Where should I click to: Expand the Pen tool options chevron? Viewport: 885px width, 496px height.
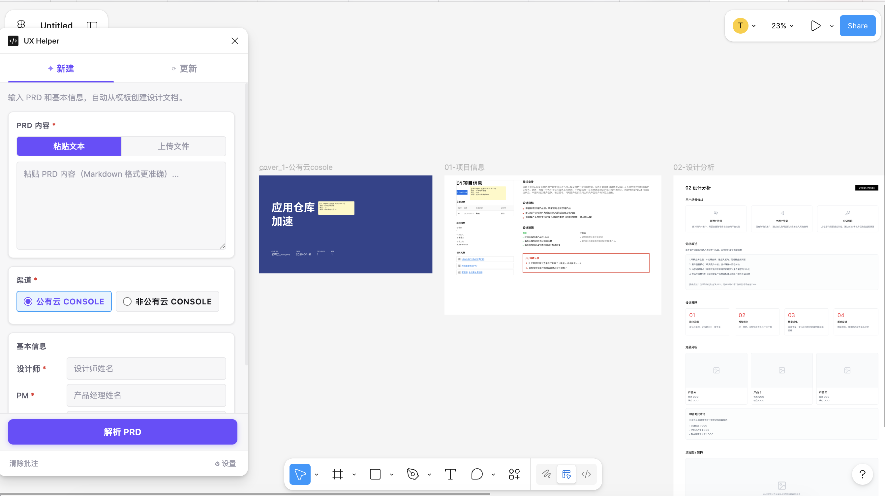pos(429,474)
